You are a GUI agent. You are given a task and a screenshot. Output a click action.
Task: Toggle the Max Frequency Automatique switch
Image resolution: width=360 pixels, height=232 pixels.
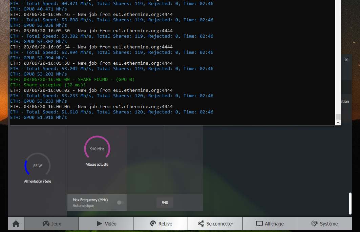pos(120,203)
